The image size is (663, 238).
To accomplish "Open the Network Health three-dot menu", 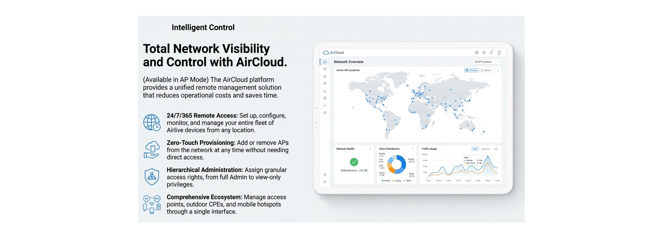I will [370, 149].
